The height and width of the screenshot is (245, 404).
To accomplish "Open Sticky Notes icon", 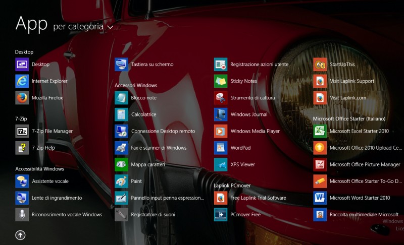I will [221, 81].
